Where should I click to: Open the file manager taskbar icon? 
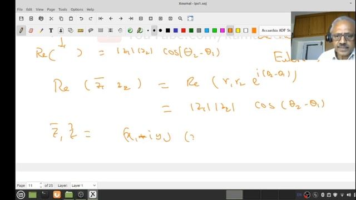click(69, 194)
